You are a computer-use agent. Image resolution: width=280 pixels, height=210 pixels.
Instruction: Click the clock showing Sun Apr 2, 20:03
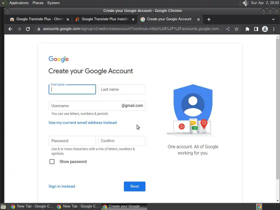265,3
